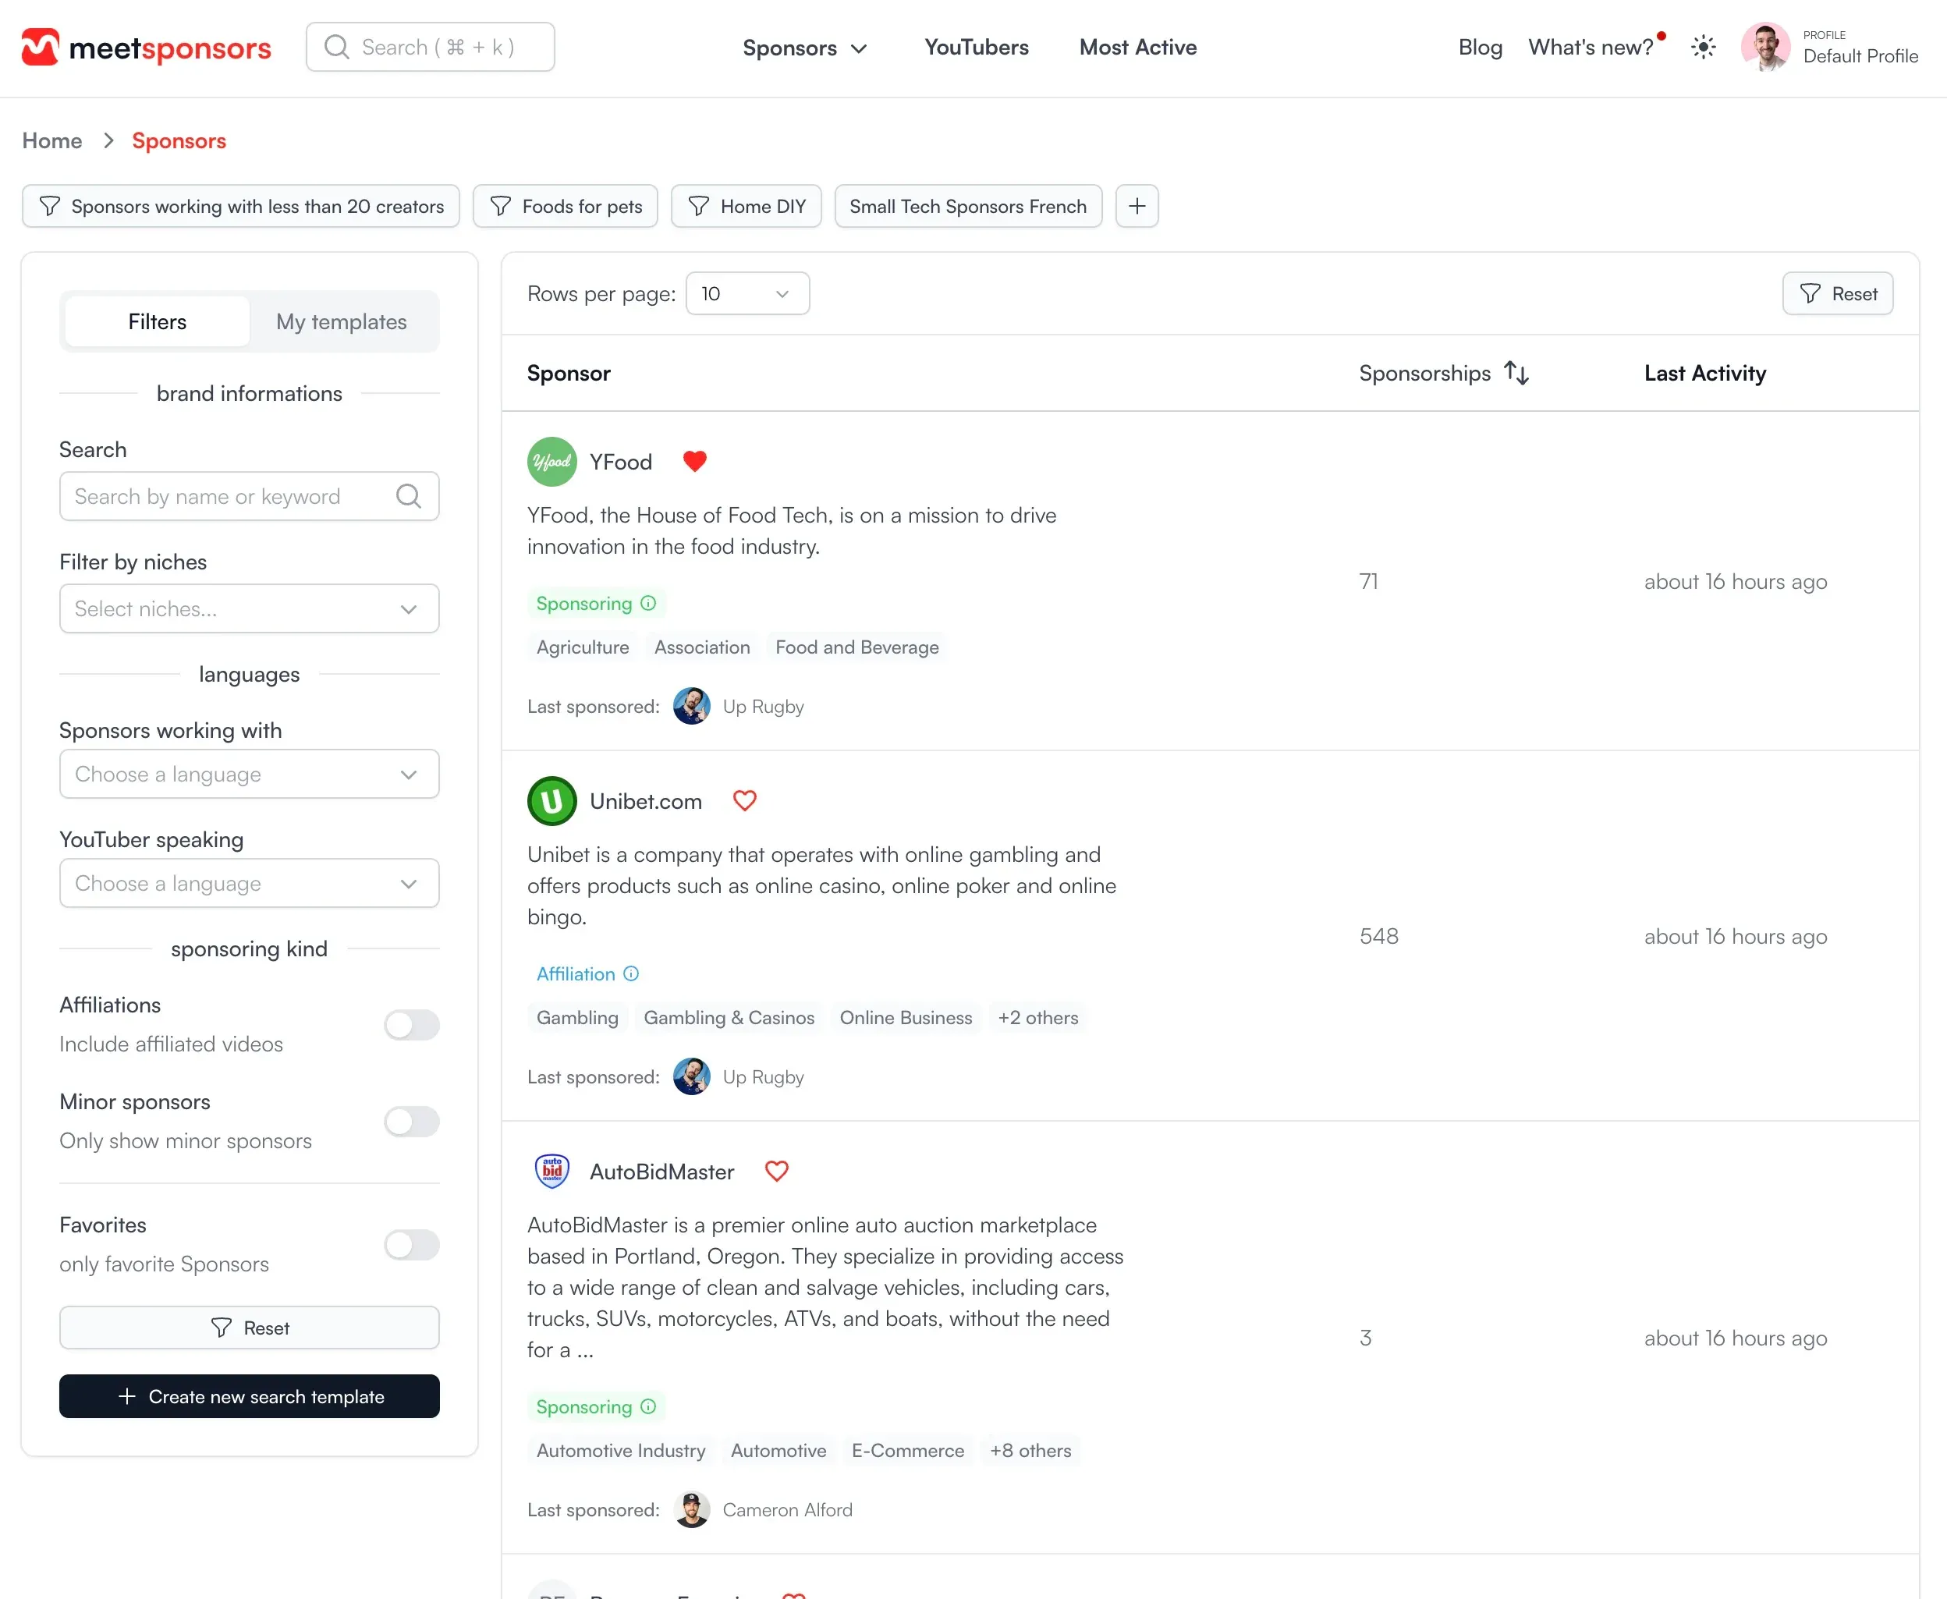Sort table by Sponsorships arrows icon
Image resolution: width=1947 pixels, height=1599 pixels.
[x=1516, y=372]
